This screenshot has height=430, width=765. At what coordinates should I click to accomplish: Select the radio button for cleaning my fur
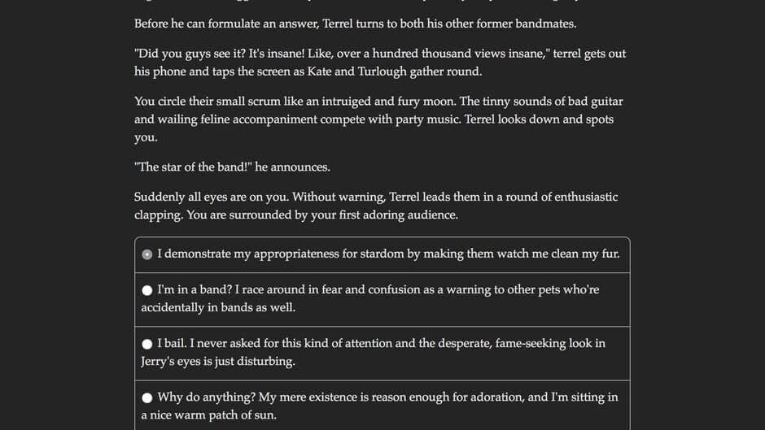(x=147, y=254)
